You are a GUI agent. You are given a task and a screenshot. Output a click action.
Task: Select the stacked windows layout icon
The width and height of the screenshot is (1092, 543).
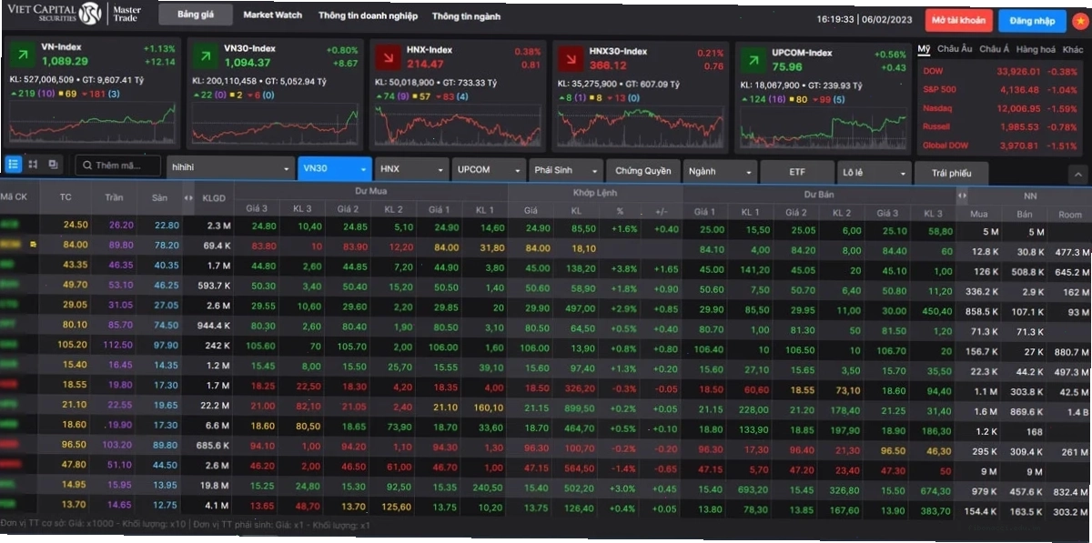(x=53, y=165)
